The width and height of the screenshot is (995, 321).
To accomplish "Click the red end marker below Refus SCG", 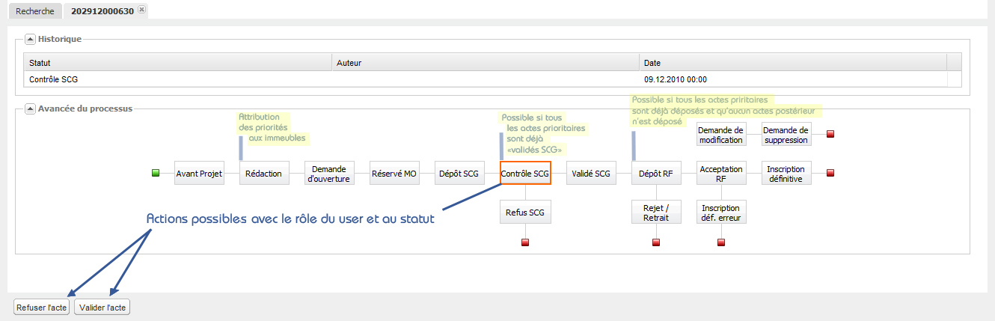I will [525, 242].
